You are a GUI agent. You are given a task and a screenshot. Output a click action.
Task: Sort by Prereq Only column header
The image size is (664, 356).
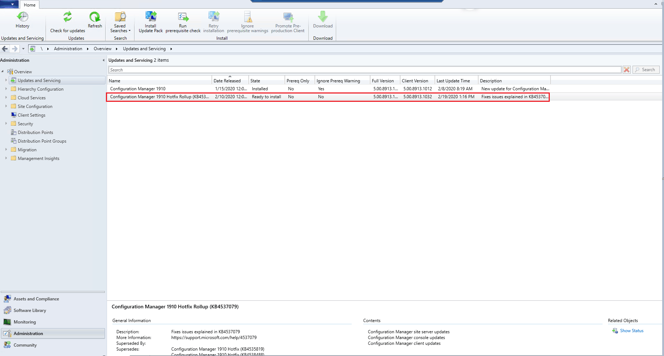tap(300, 81)
